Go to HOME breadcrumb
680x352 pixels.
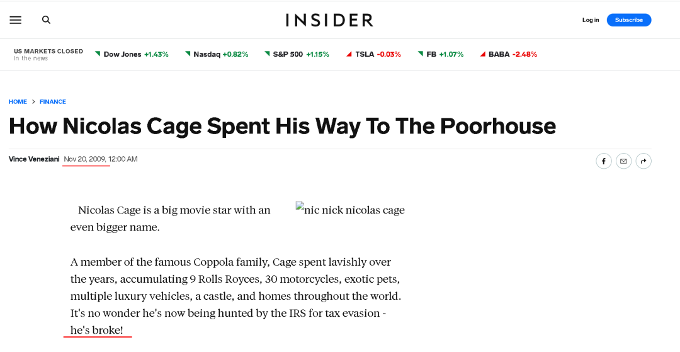click(x=18, y=102)
